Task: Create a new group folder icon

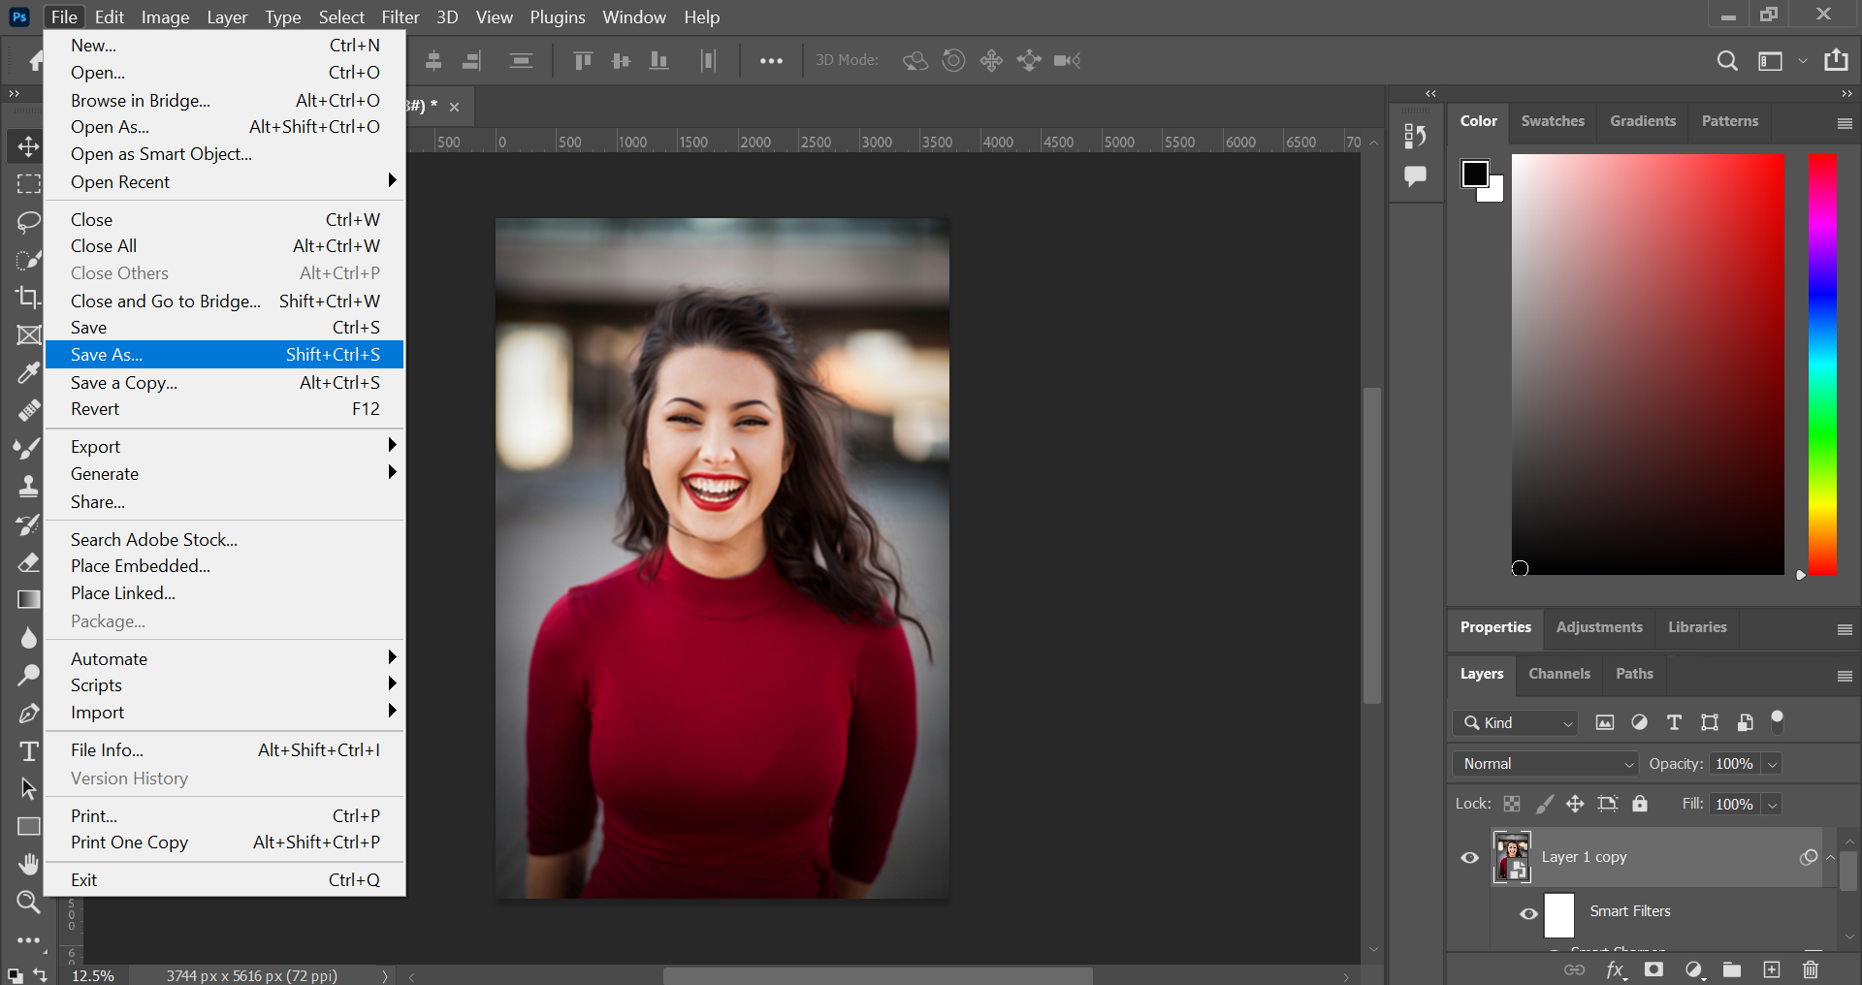Action: click(x=1732, y=969)
